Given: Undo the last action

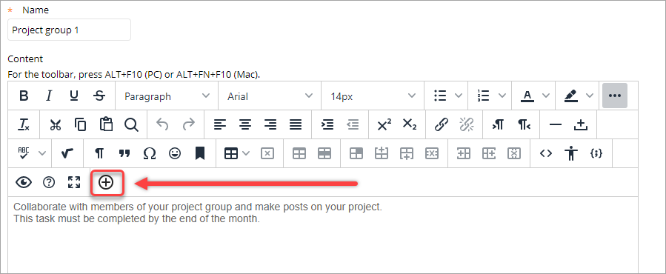Looking at the screenshot, I should point(162,124).
